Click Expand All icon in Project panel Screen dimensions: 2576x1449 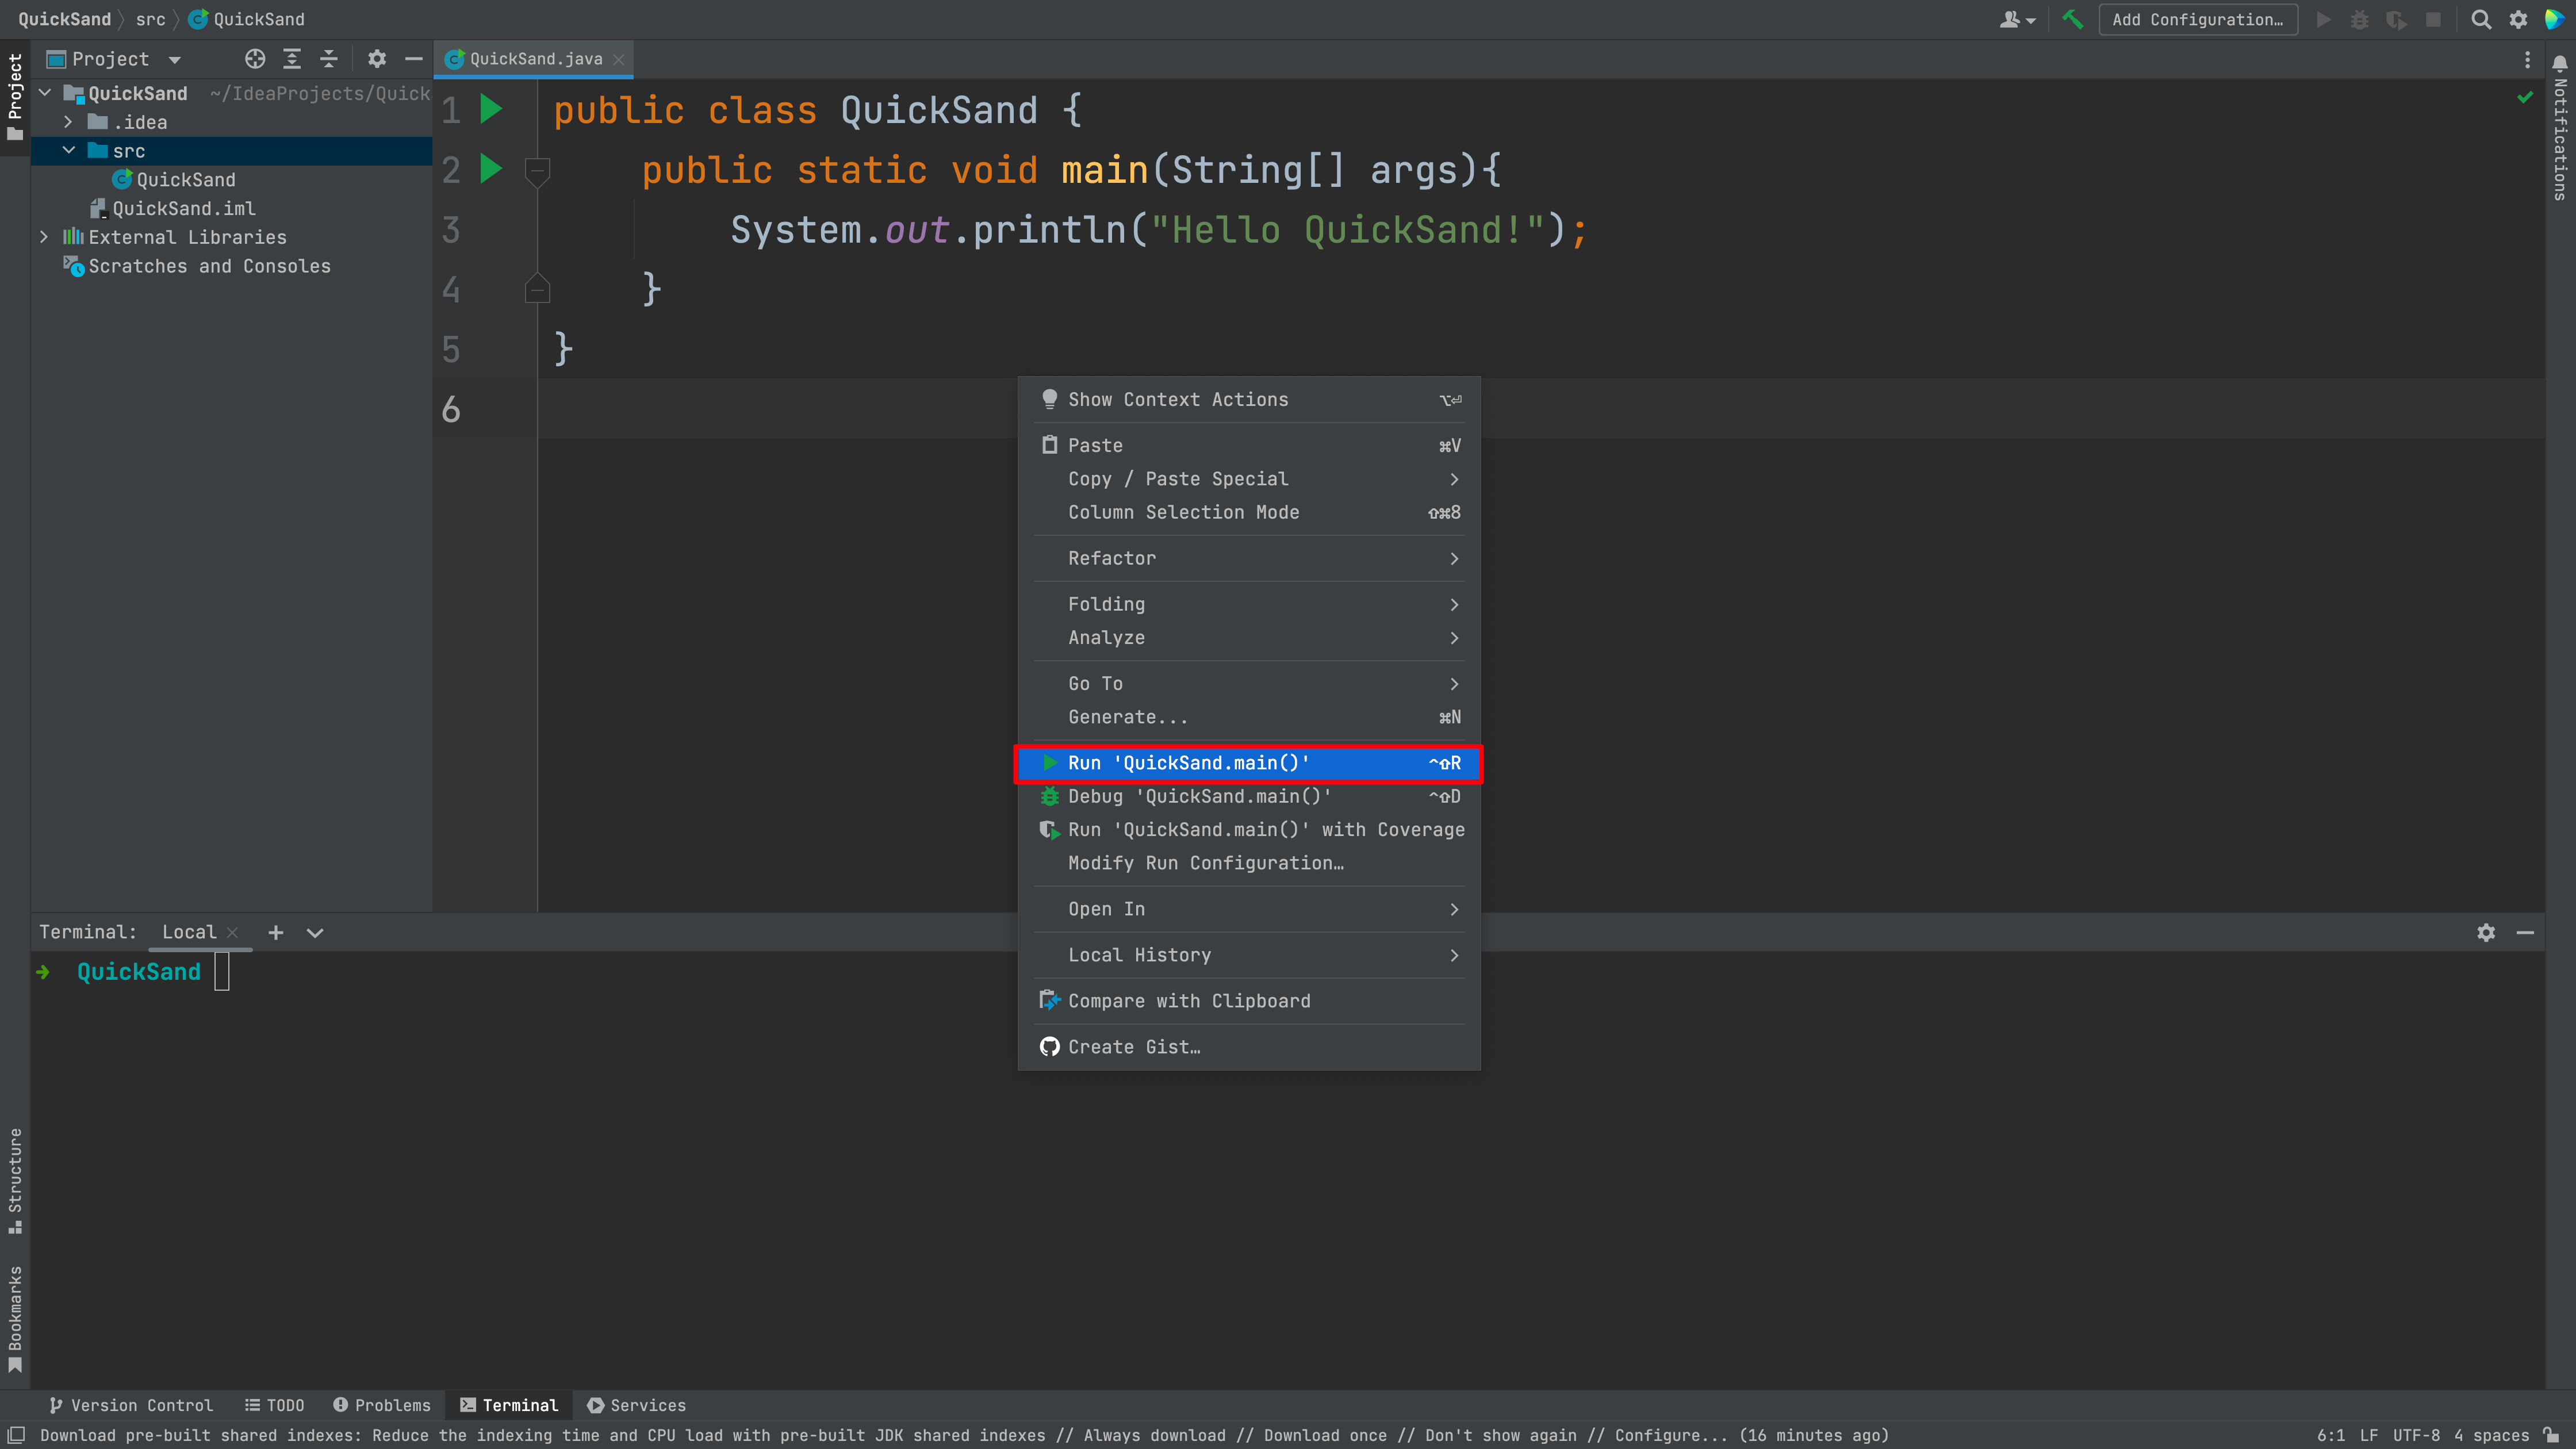(292, 59)
